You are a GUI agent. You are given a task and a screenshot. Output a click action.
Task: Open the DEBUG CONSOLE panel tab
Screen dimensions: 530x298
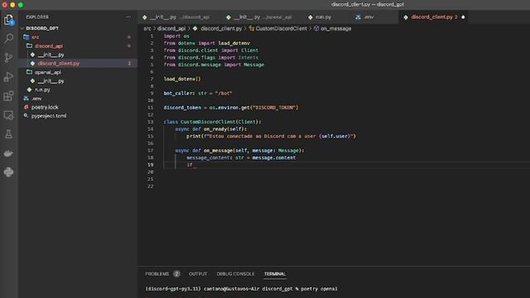(235, 274)
